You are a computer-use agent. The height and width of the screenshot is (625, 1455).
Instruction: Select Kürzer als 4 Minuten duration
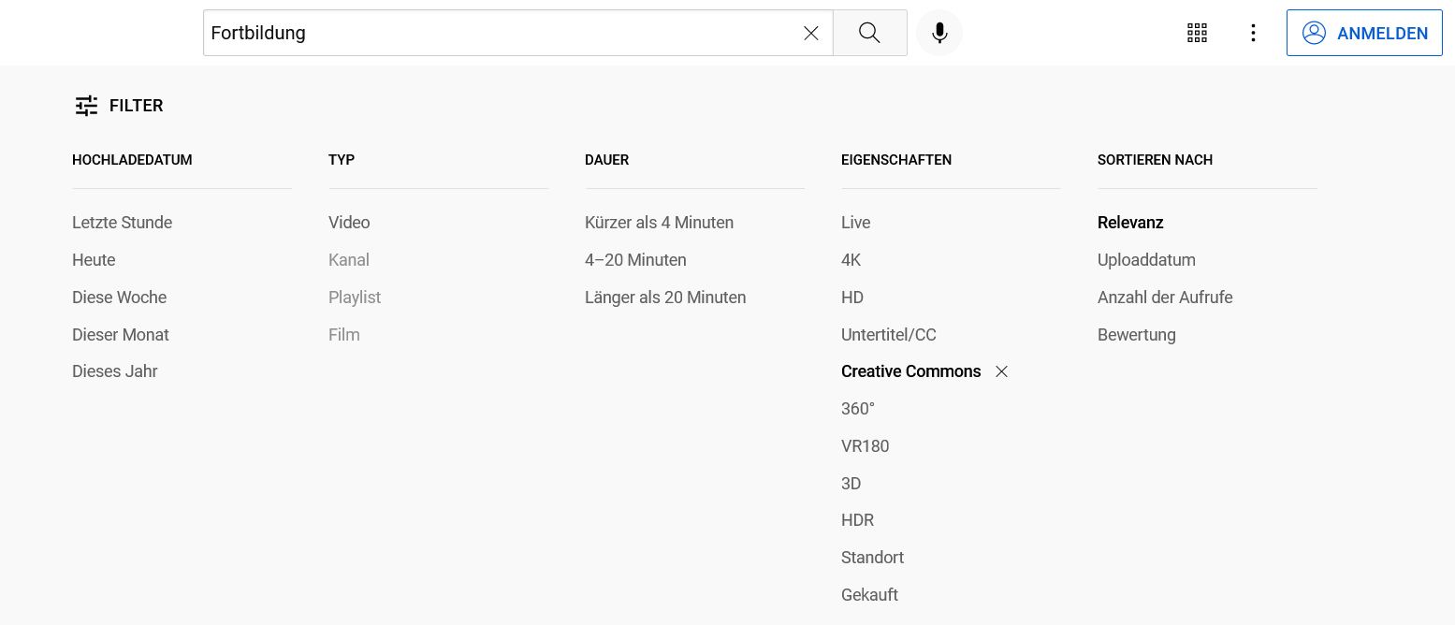pyautogui.click(x=659, y=223)
